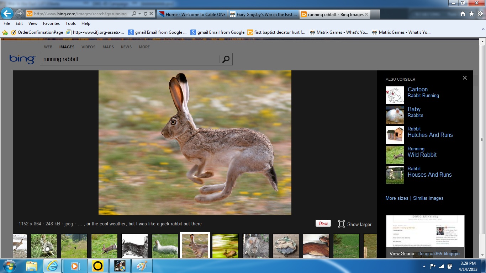Image resolution: width=486 pixels, height=273 pixels.
Task: Open the Tools menu
Action: pos(70,23)
